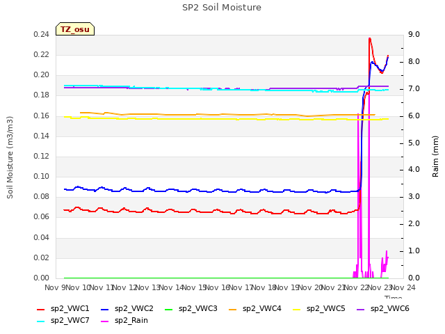Click the purple sp2_VWC6 legend swatch
This screenshot has width=445, height=334.
[x=360, y=310]
